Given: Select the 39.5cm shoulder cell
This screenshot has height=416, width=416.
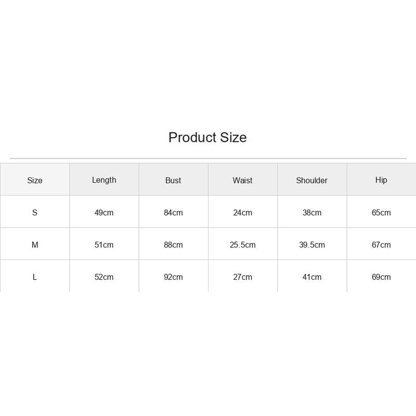Looking at the screenshot, I should [x=312, y=244].
